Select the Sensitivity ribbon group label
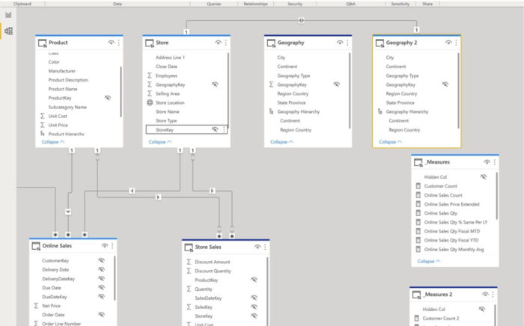The width and height of the screenshot is (524, 326). [400, 4]
